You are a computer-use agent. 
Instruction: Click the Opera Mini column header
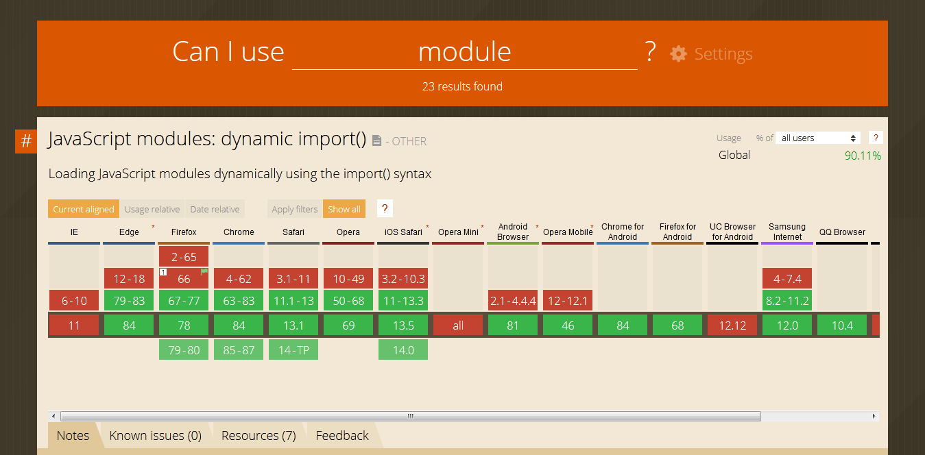click(x=458, y=232)
